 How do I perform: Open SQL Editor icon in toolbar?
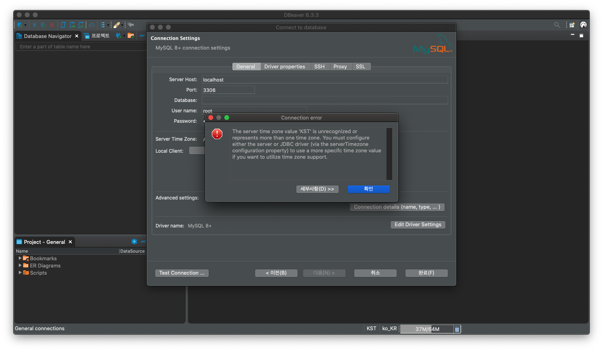coord(63,25)
